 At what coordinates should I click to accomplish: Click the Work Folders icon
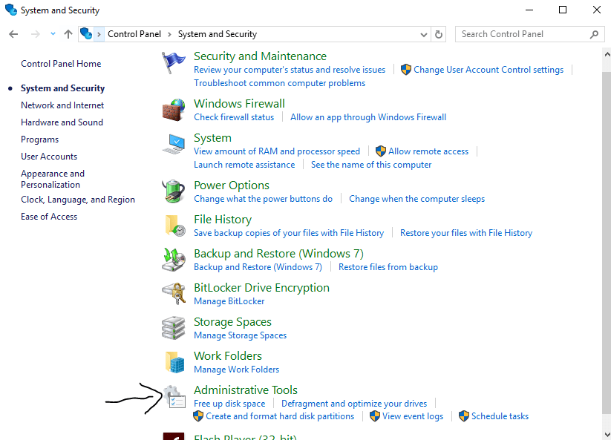173,362
